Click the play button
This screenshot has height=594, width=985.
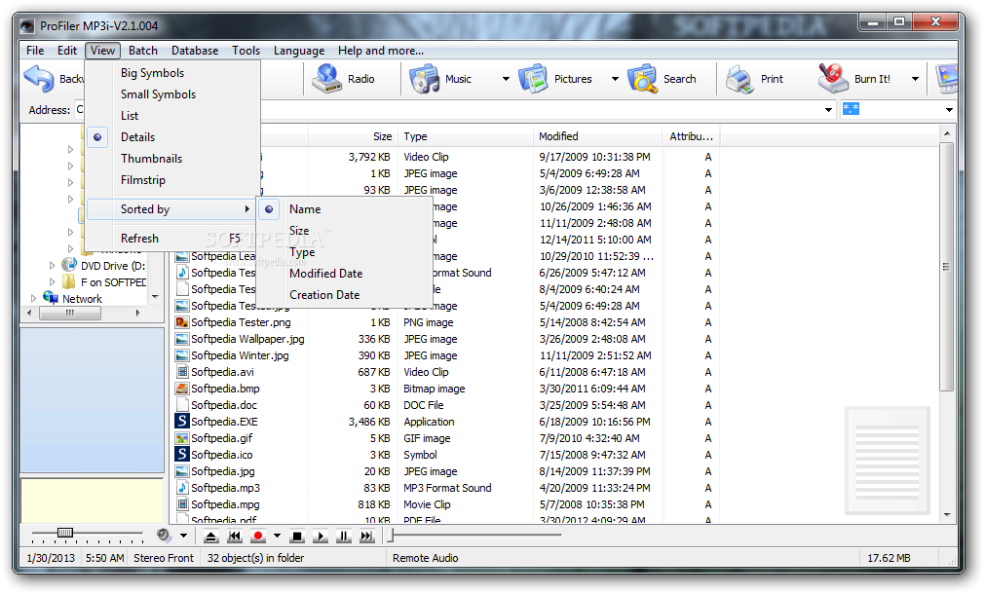[321, 537]
